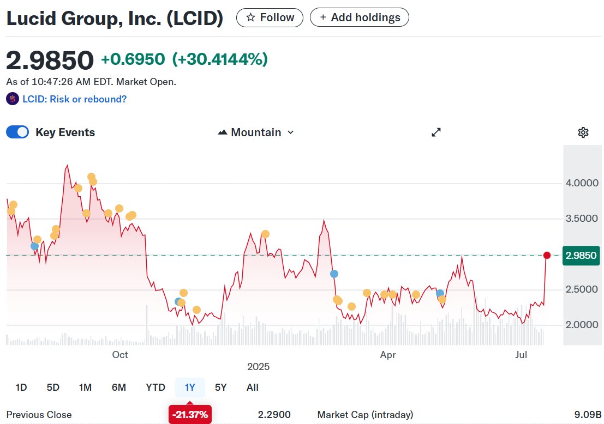Click the 2025 year label
The height and width of the screenshot is (424, 604).
point(258,367)
